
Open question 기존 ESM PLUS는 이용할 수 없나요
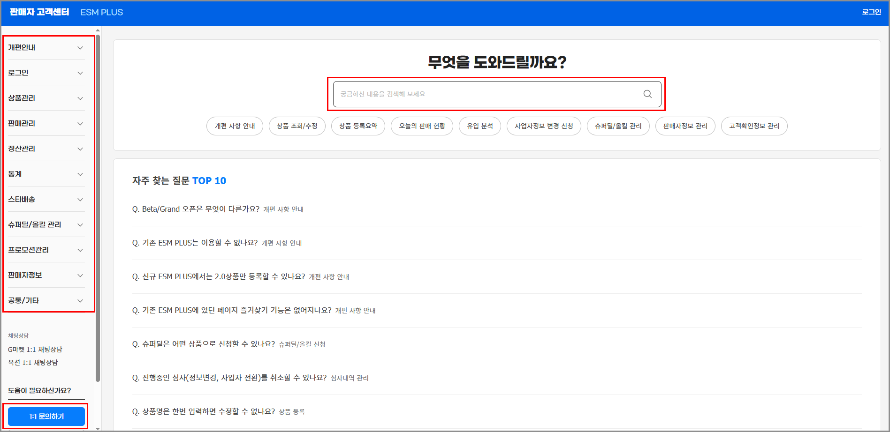195,243
